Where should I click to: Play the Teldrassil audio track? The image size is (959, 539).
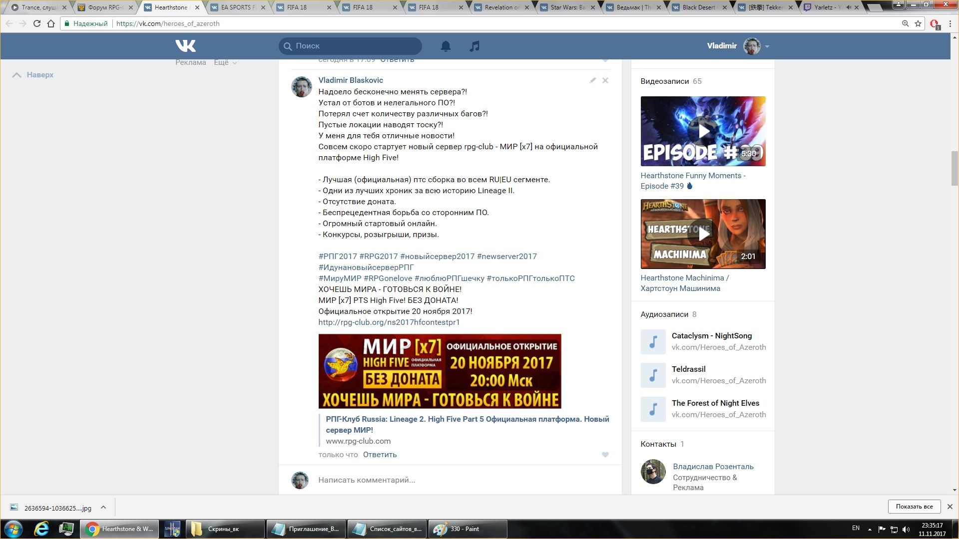coord(653,375)
